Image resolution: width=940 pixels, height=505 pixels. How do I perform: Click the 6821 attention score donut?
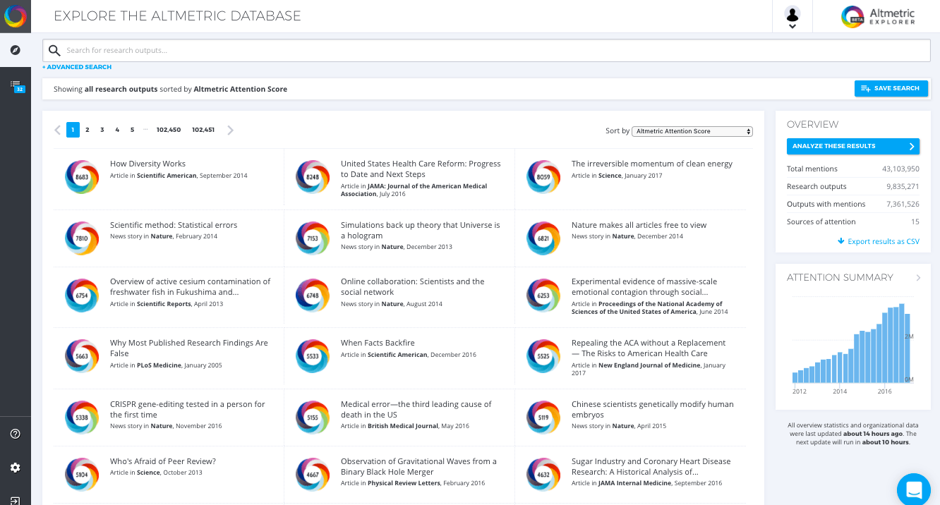[x=543, y=238]
